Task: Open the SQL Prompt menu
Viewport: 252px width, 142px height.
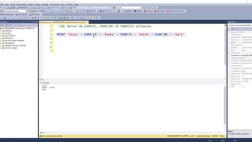Action: coord(54,4)
